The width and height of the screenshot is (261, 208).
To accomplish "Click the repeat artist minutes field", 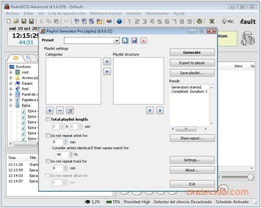I will coord(57,142).
